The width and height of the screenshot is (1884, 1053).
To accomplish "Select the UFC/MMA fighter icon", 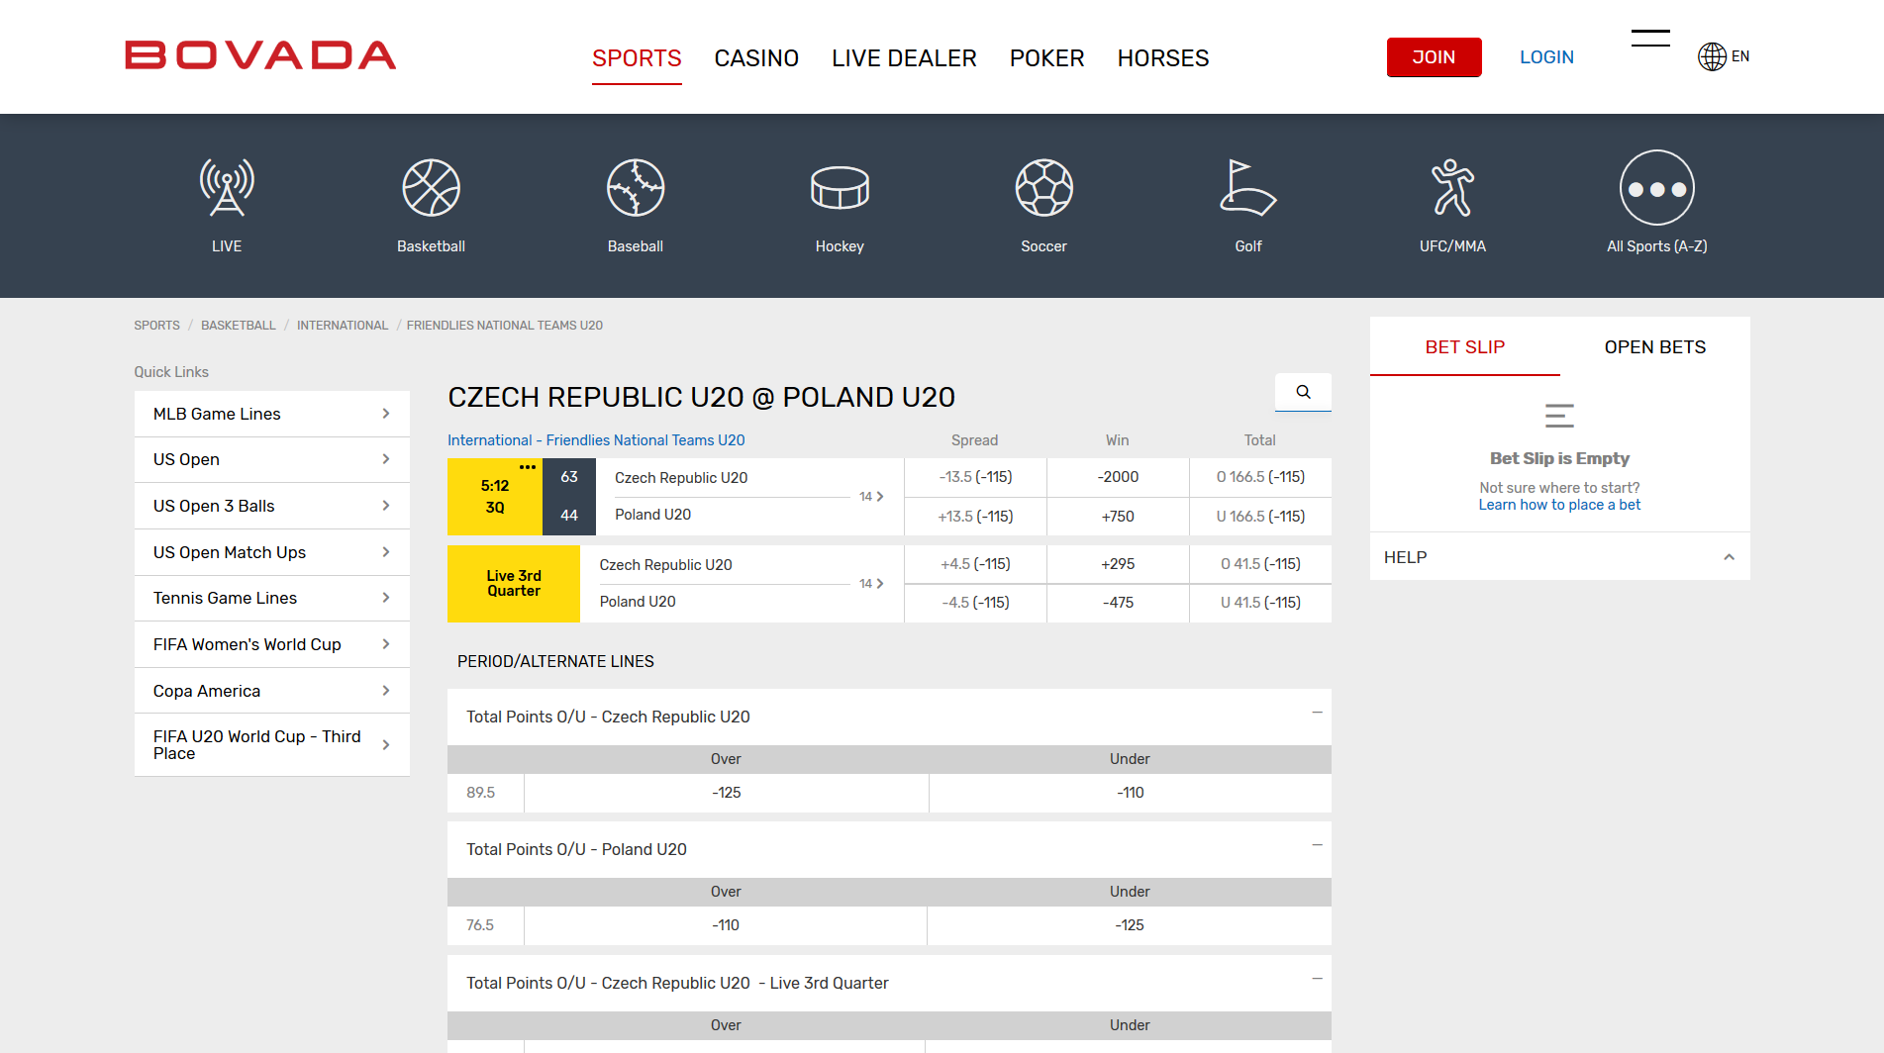I will pos(1452,188).
